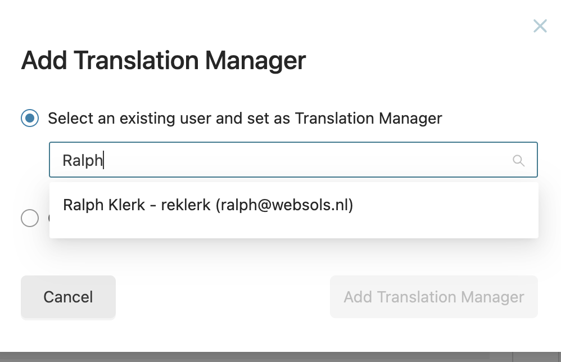Click ralph@websols.nl email in suggestion
The image size is (561, 362).
coord(284,205)
